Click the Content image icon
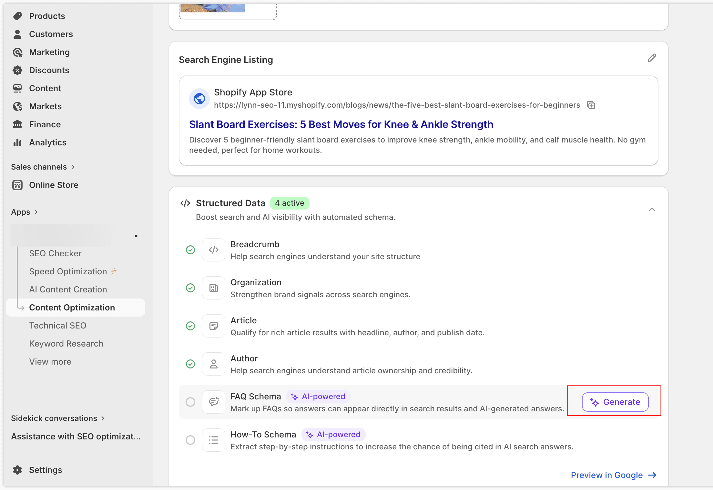Screen dimensions: 713x490 pyautogui.click(x=17, y=88)
